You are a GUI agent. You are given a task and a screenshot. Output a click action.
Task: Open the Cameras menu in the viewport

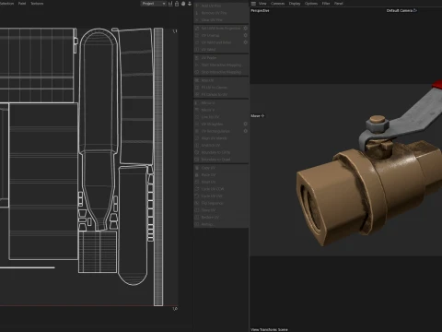coord(277,4)
